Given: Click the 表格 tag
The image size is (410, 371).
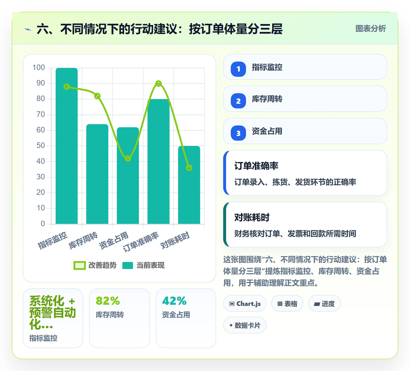Looking at the screenshot, I should 287,304.
